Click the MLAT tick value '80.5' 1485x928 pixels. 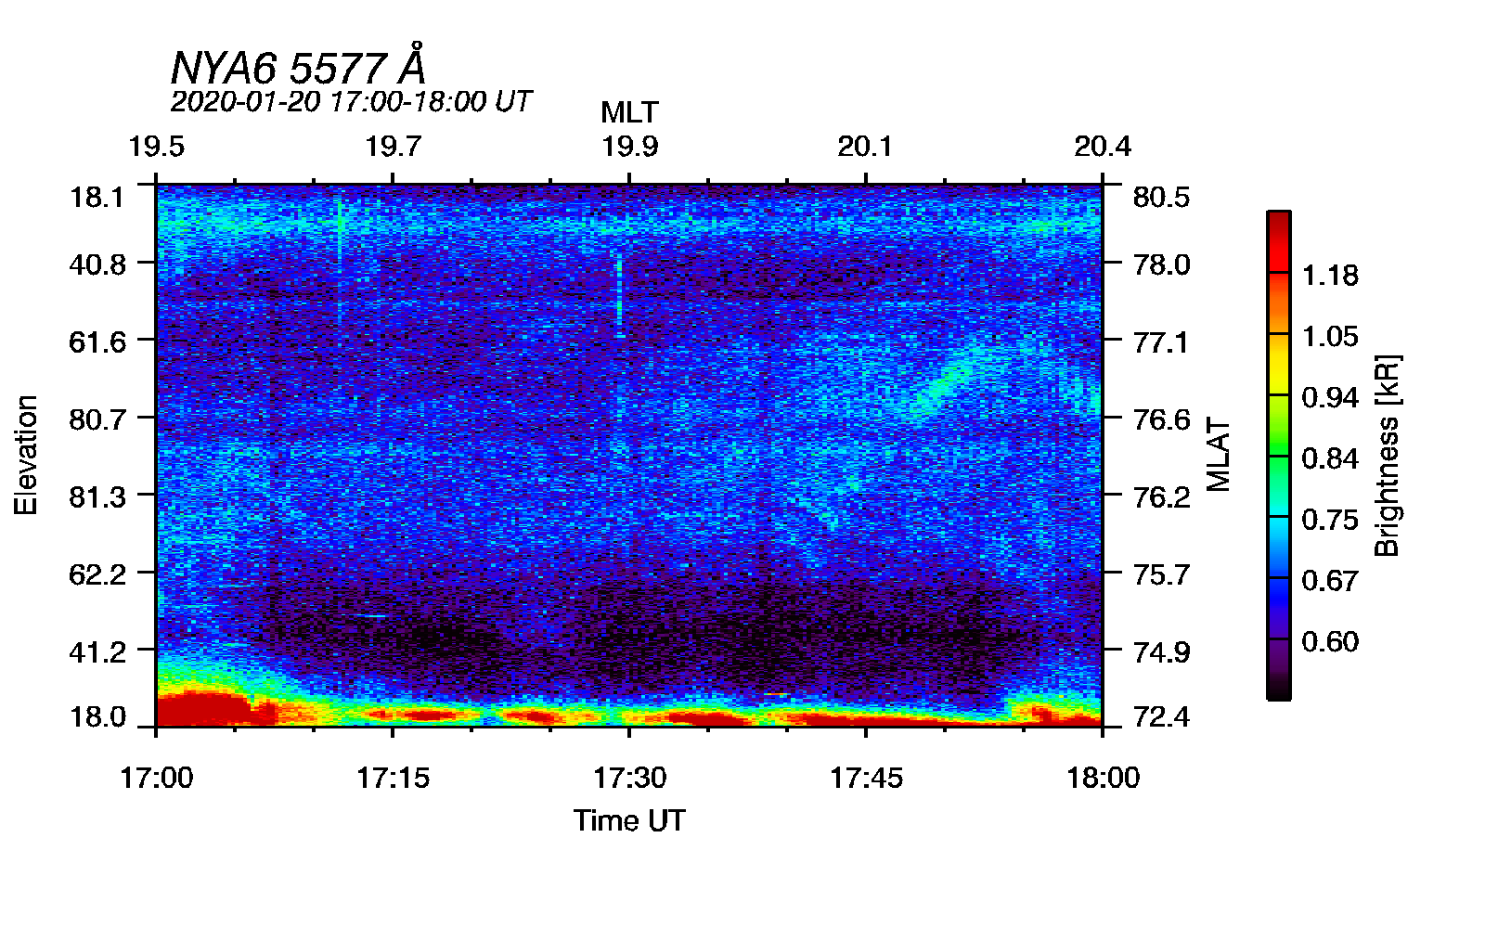[x=1161, y=197]
